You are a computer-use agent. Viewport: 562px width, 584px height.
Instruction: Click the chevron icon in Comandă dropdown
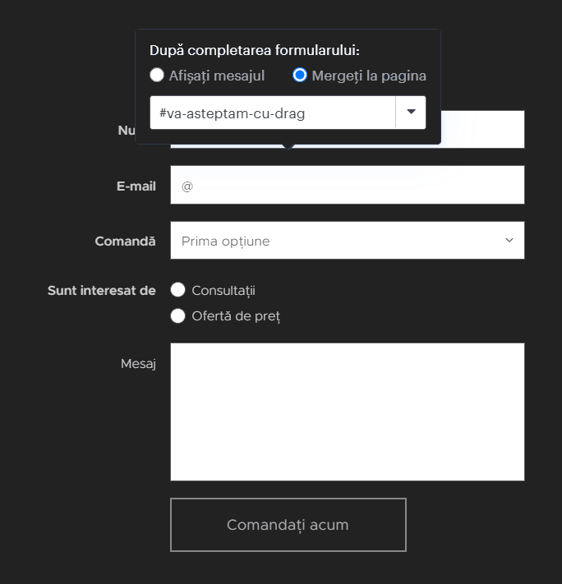point(509,240)
